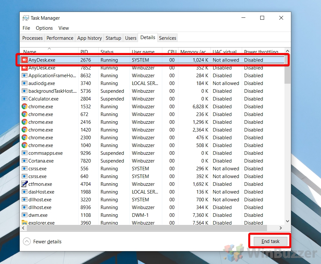Sort processes by the Name column header

[49, 51]
